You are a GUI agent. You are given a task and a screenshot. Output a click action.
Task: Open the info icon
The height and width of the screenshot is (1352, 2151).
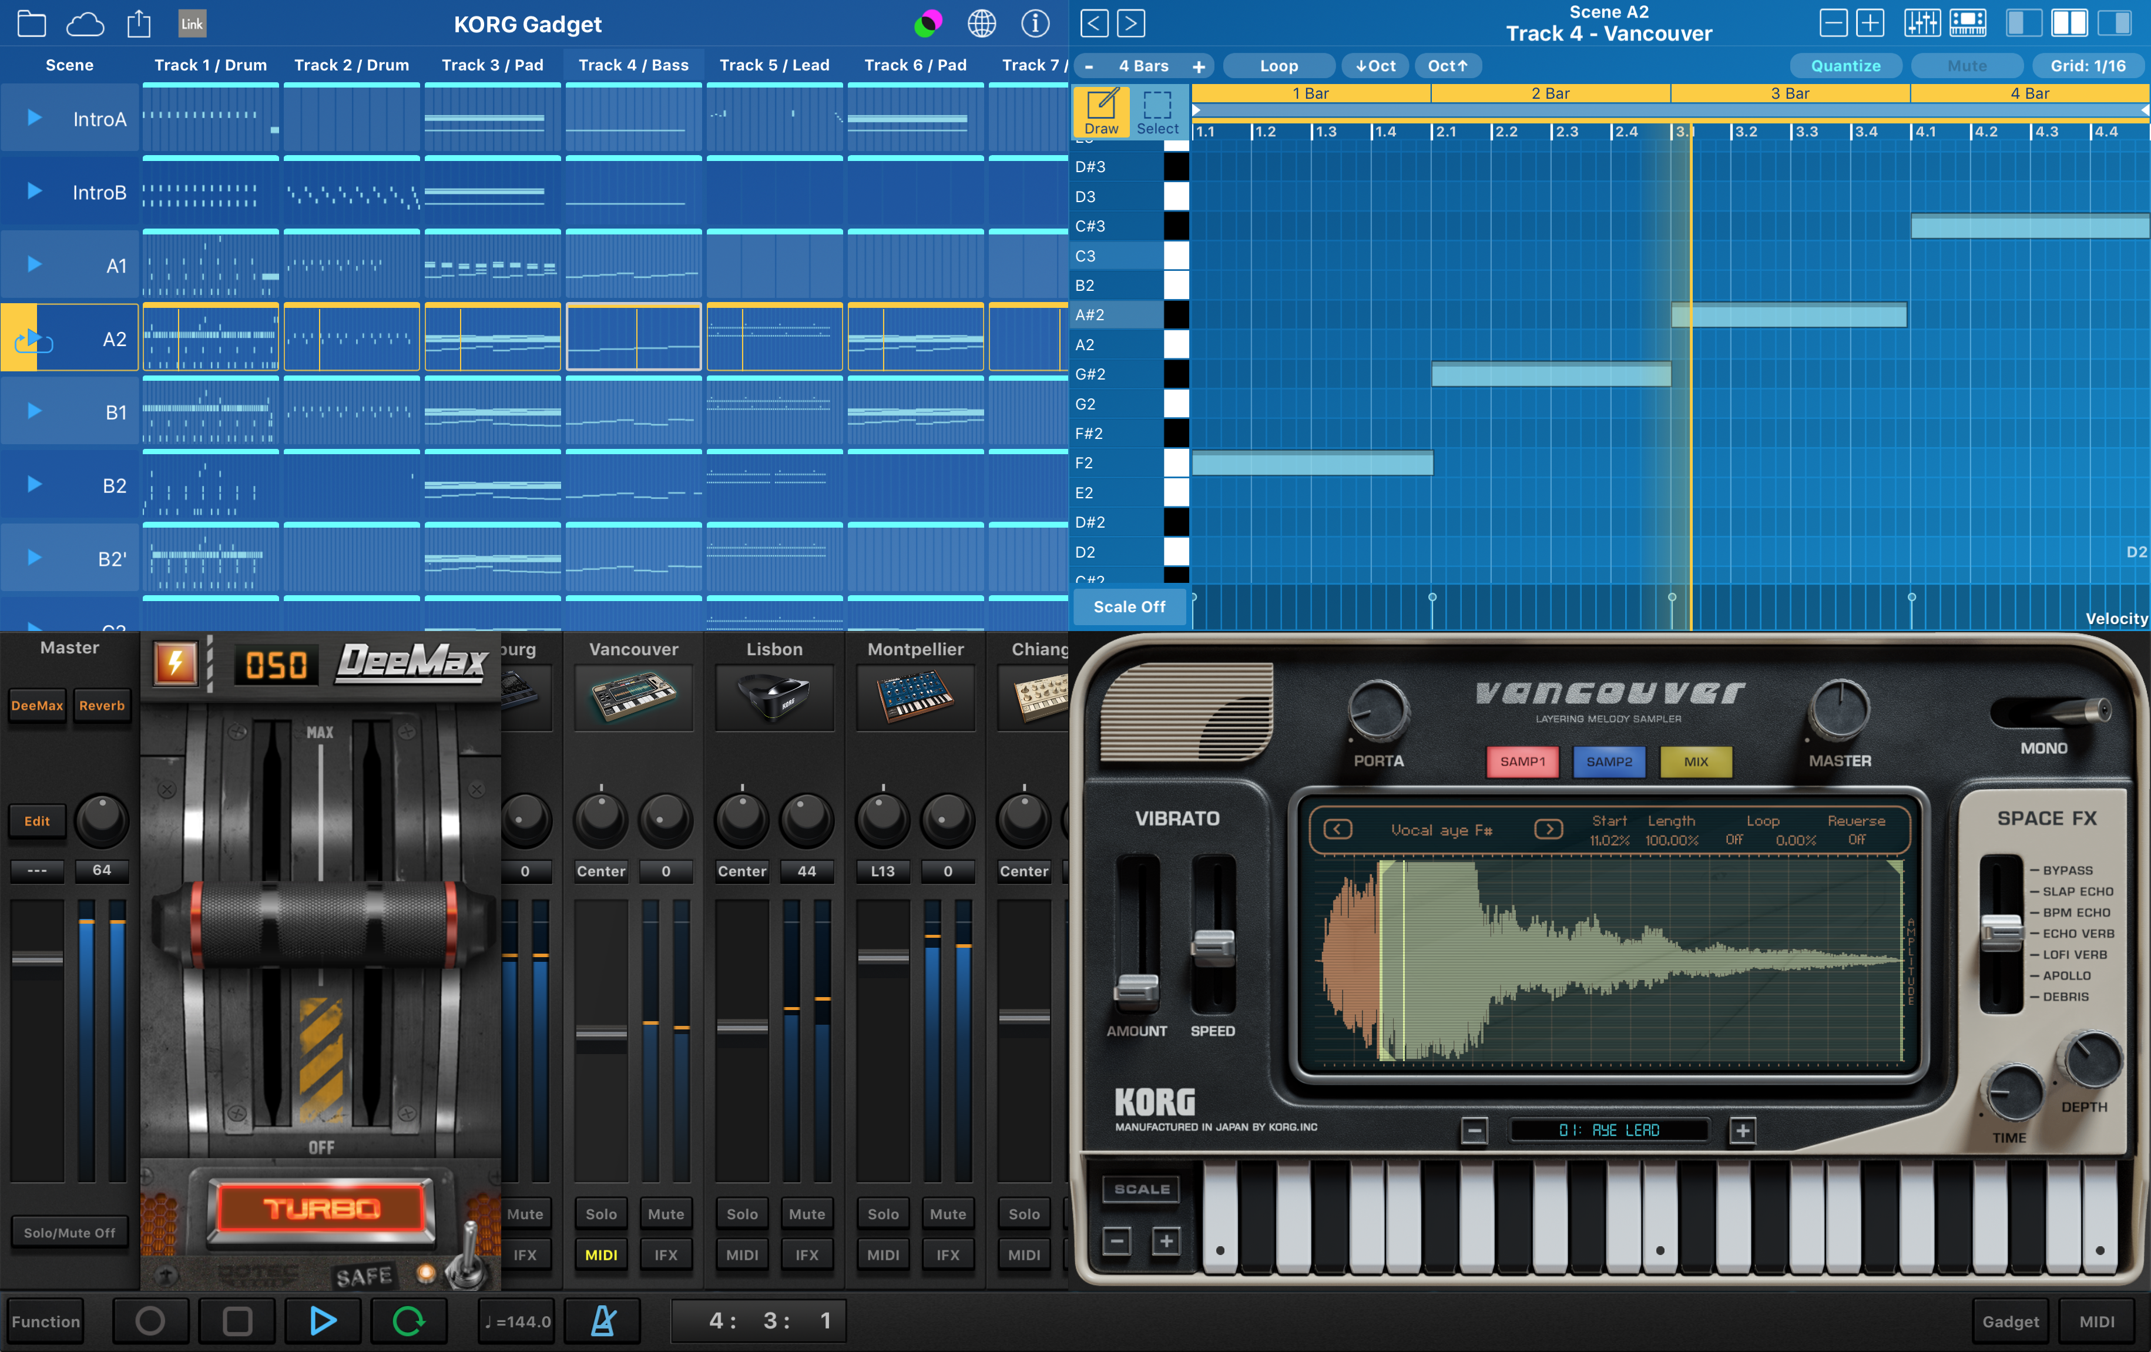pyautogui.click(x=1035, y=24)
